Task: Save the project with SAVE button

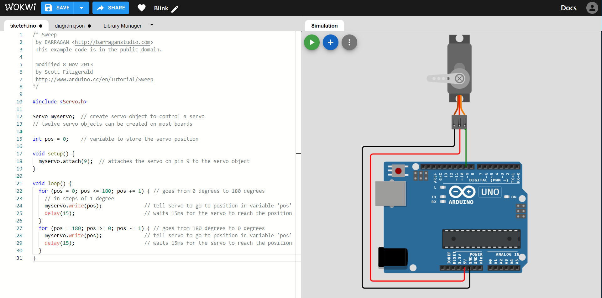Action: [57, 8]
